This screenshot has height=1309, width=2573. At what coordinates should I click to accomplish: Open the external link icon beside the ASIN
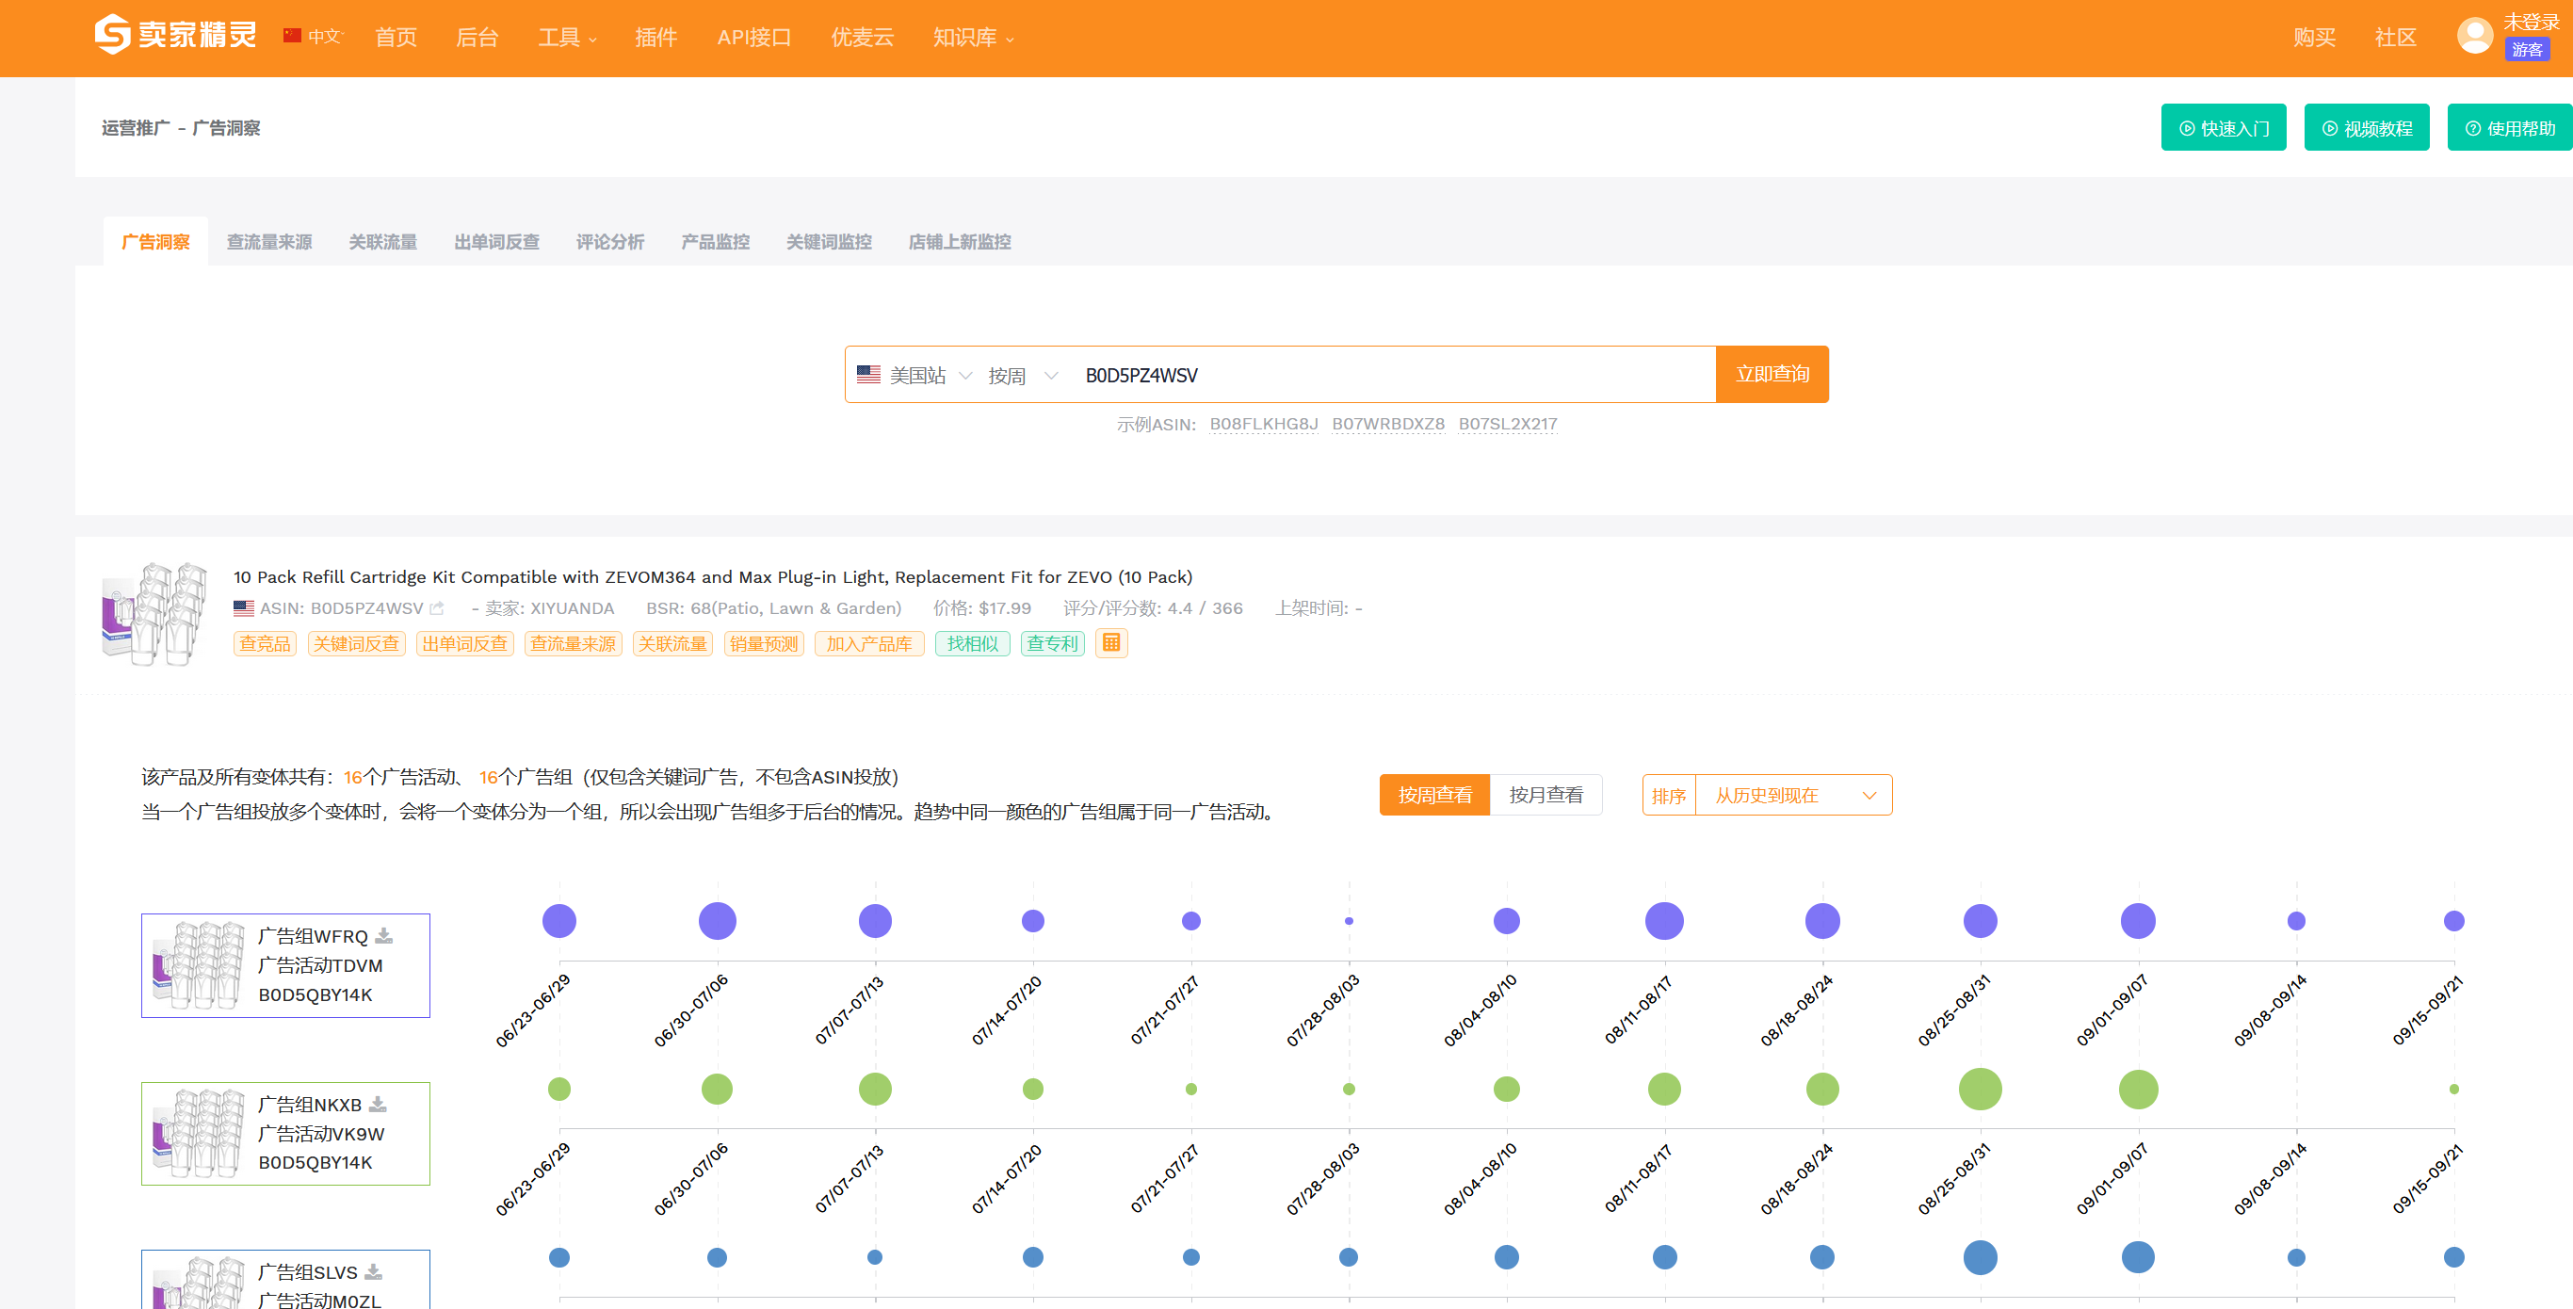click(436, 608)
